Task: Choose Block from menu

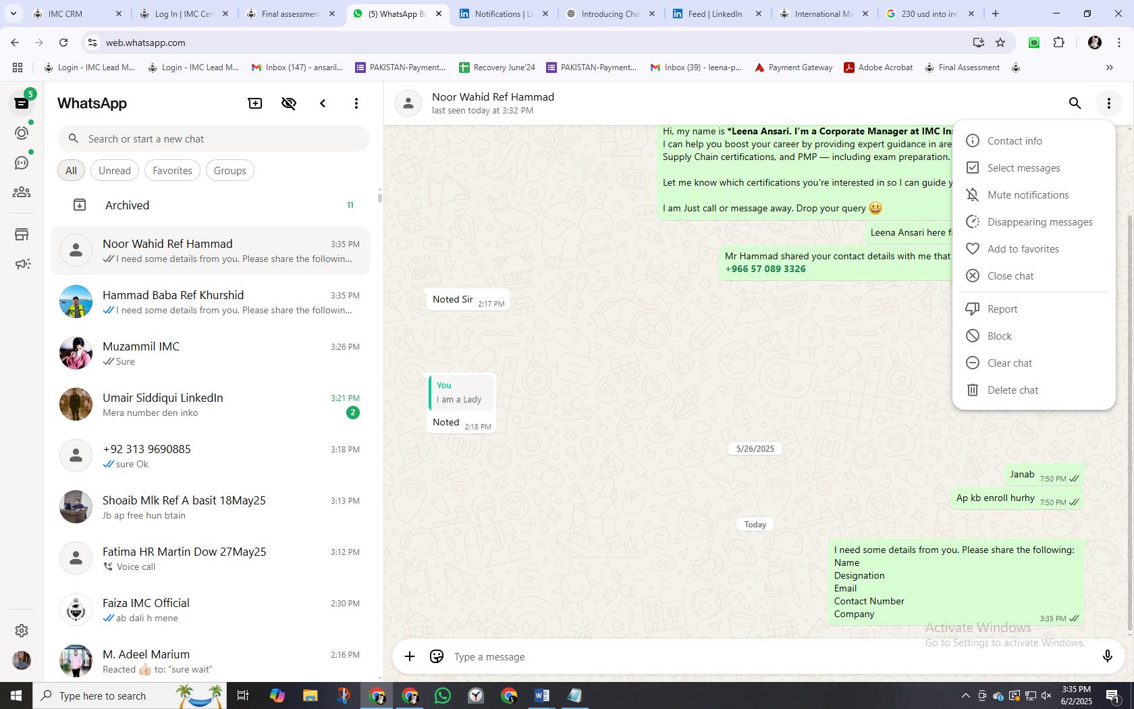Action: 1033,336
